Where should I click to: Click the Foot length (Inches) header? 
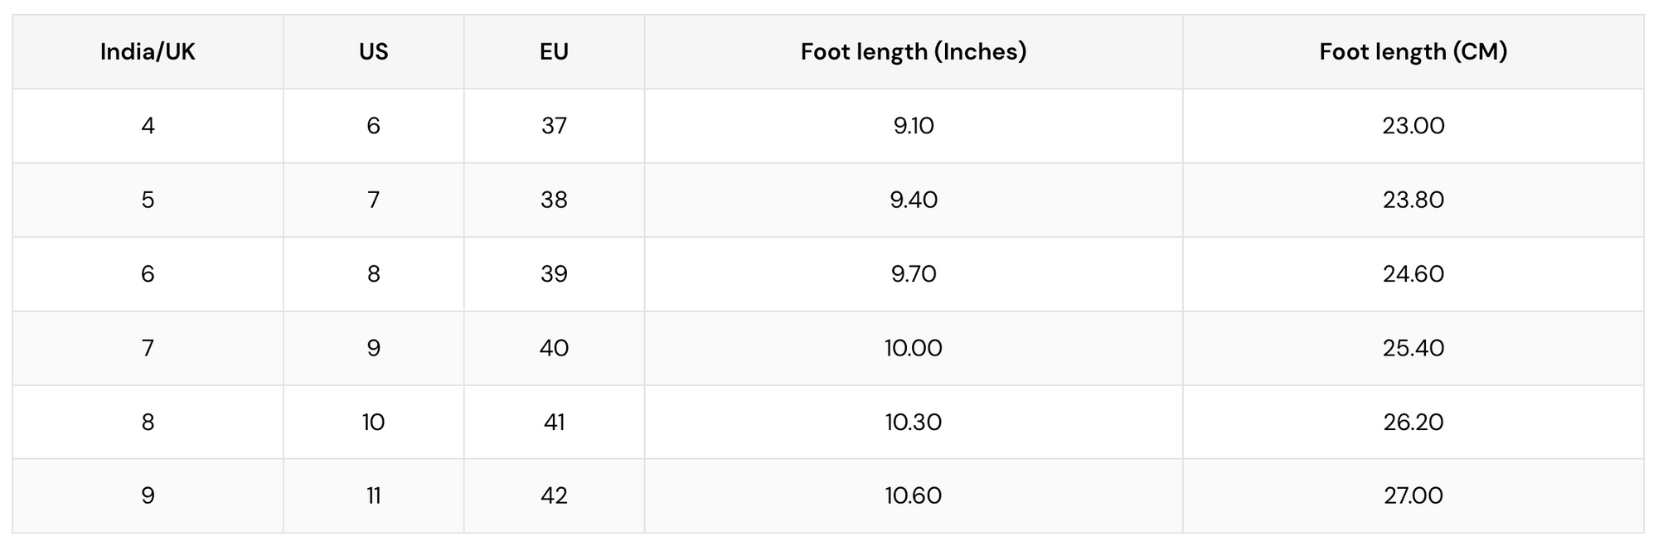pos(914,52)
